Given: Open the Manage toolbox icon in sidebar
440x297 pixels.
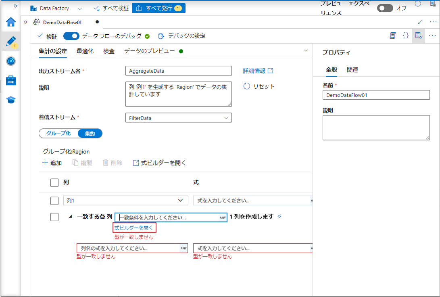Looking at the screenshot, I should coord(11,80).
